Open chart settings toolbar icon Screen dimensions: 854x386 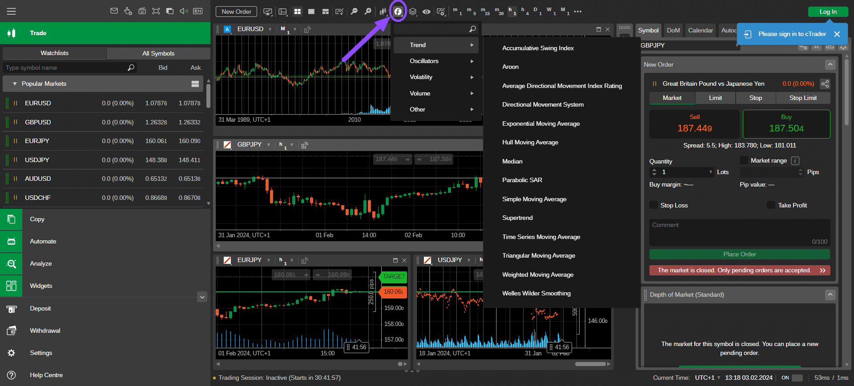[441, 12]
